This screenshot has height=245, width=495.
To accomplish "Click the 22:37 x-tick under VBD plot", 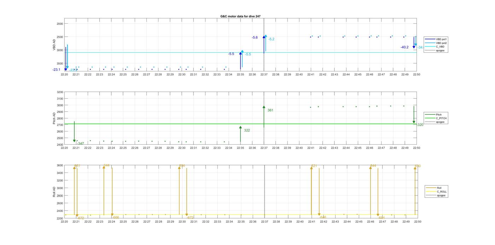I will click(264, 75).
